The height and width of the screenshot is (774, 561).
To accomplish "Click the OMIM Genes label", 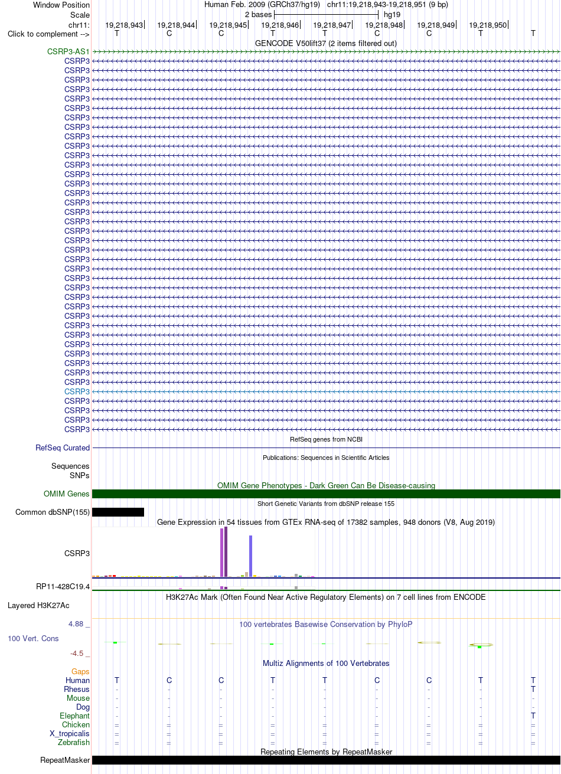I will (67, 494).
